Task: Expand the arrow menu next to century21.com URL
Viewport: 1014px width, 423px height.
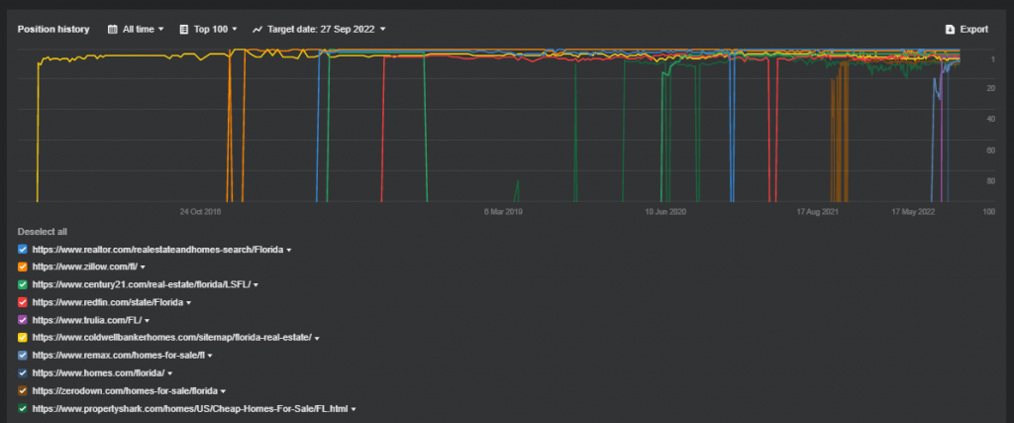Action: (x=256, y=285)
